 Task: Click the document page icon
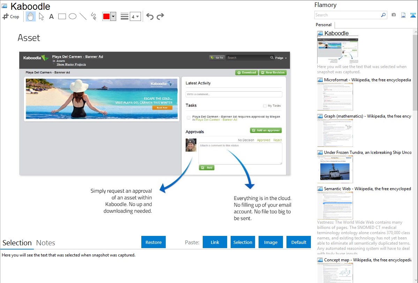point(403,15)
